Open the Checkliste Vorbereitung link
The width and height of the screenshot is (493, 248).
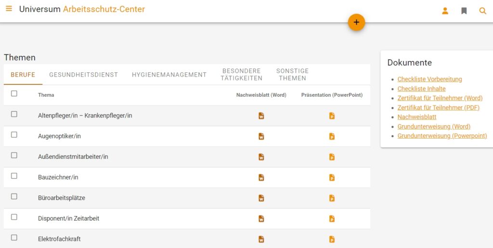tap(429, 79)
